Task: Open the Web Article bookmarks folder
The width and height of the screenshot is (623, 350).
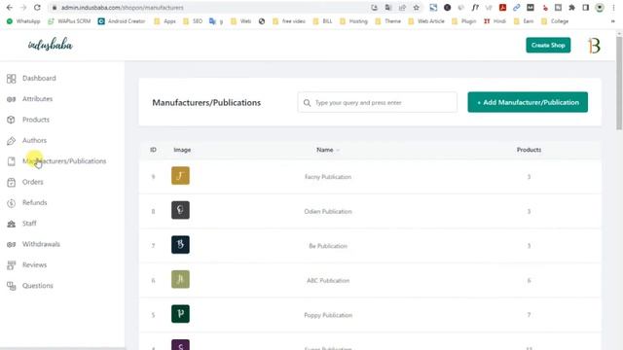Action: tap(426, 21)
